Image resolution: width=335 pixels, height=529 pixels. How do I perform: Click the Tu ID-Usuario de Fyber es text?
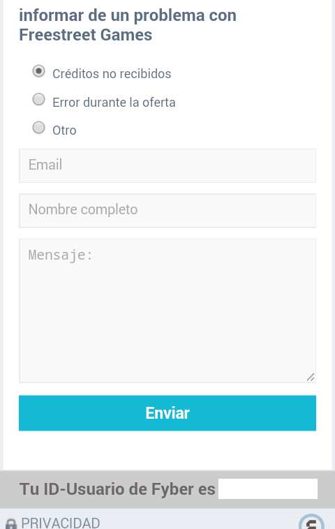pos(117,489)
